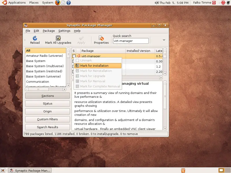Click the Search Results button

click(x=47, y=127)
